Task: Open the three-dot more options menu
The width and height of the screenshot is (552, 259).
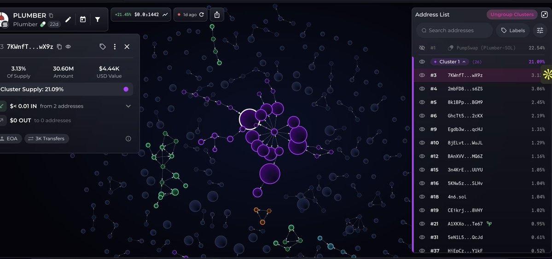Action: [x=115, y=46]
